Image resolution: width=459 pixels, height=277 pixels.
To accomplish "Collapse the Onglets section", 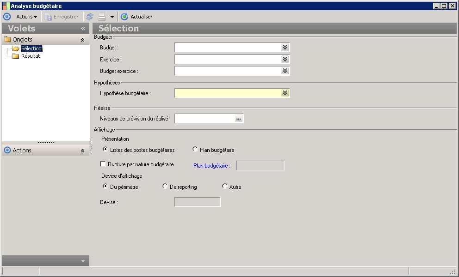I will click(82, 40).
